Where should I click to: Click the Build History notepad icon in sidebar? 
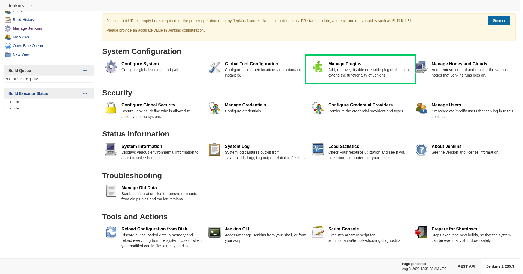point(8,20)
